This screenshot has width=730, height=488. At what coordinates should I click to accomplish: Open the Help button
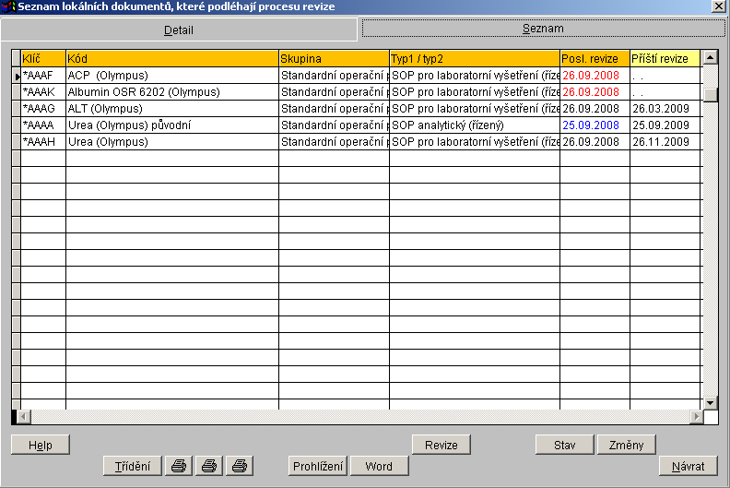[x=41, y=445]
